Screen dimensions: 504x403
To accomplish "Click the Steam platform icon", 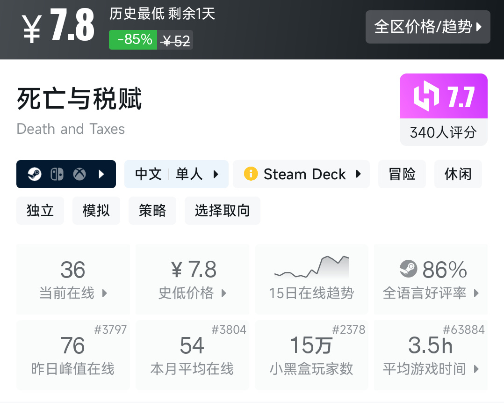I will [x=35, y=175].
